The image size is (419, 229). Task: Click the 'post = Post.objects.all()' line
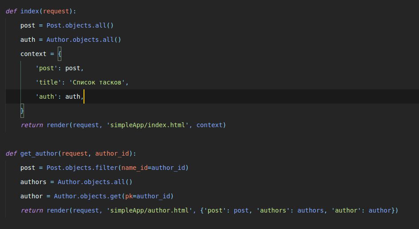click(x=67, y=25)
